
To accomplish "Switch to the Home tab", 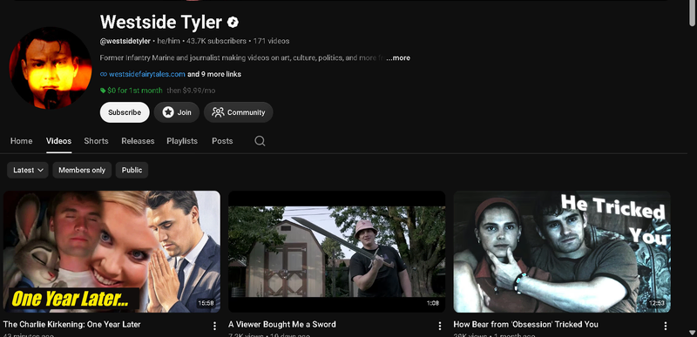I will (21, 141).
